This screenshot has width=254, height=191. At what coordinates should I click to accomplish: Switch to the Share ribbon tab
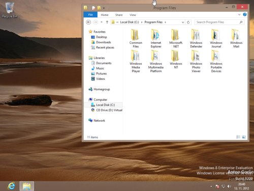pos(119,15)
